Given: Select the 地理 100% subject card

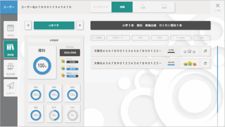Looking at the screenshot, I should (x=36, y=114).
